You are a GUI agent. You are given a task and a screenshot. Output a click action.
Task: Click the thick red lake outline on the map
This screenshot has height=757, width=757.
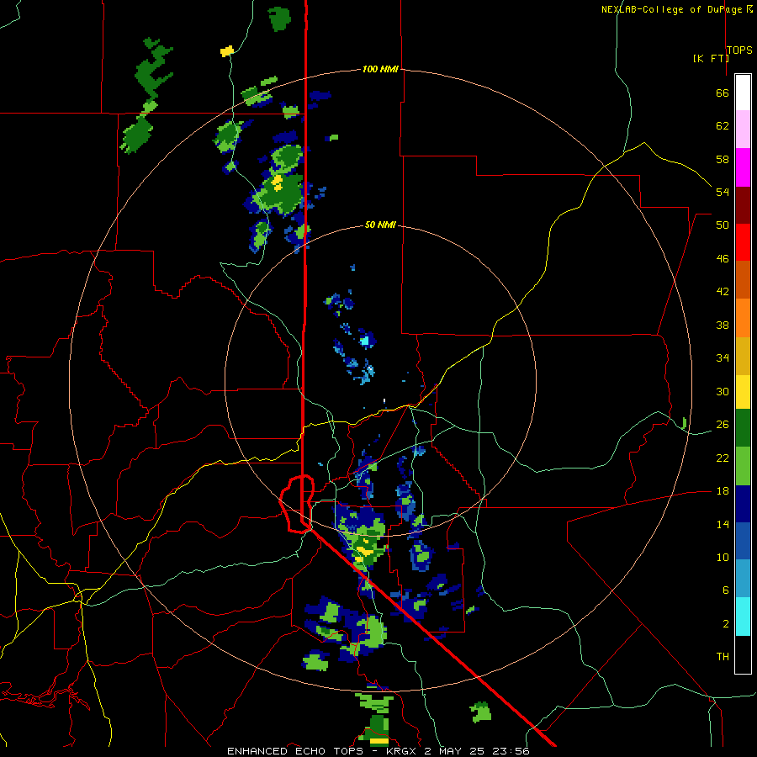pyautogui.click(x=298, y=504)
